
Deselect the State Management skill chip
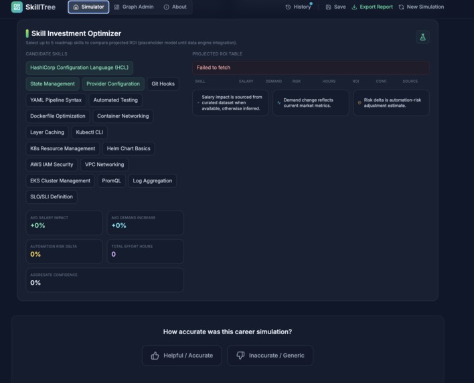click(x=53, y=84)
